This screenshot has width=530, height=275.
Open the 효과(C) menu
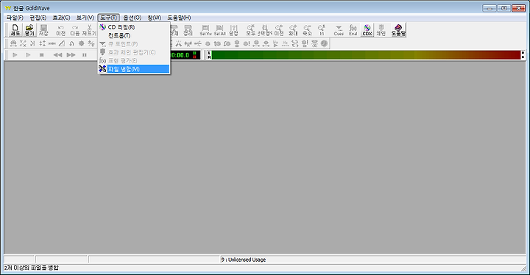point(61,18)
